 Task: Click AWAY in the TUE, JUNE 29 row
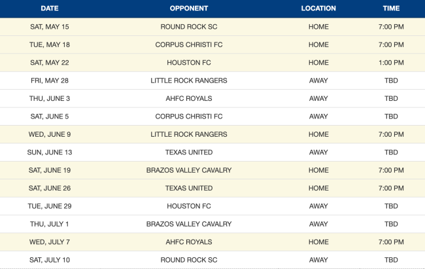pyautogui.click(x=318, y=206)
